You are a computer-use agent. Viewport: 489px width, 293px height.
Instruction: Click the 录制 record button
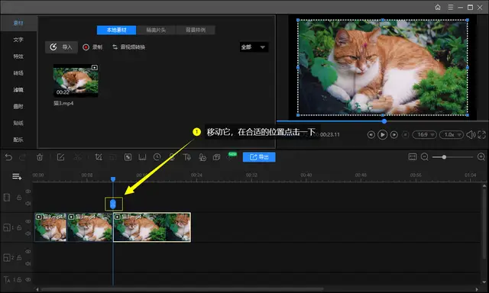[x=92, y=47]
